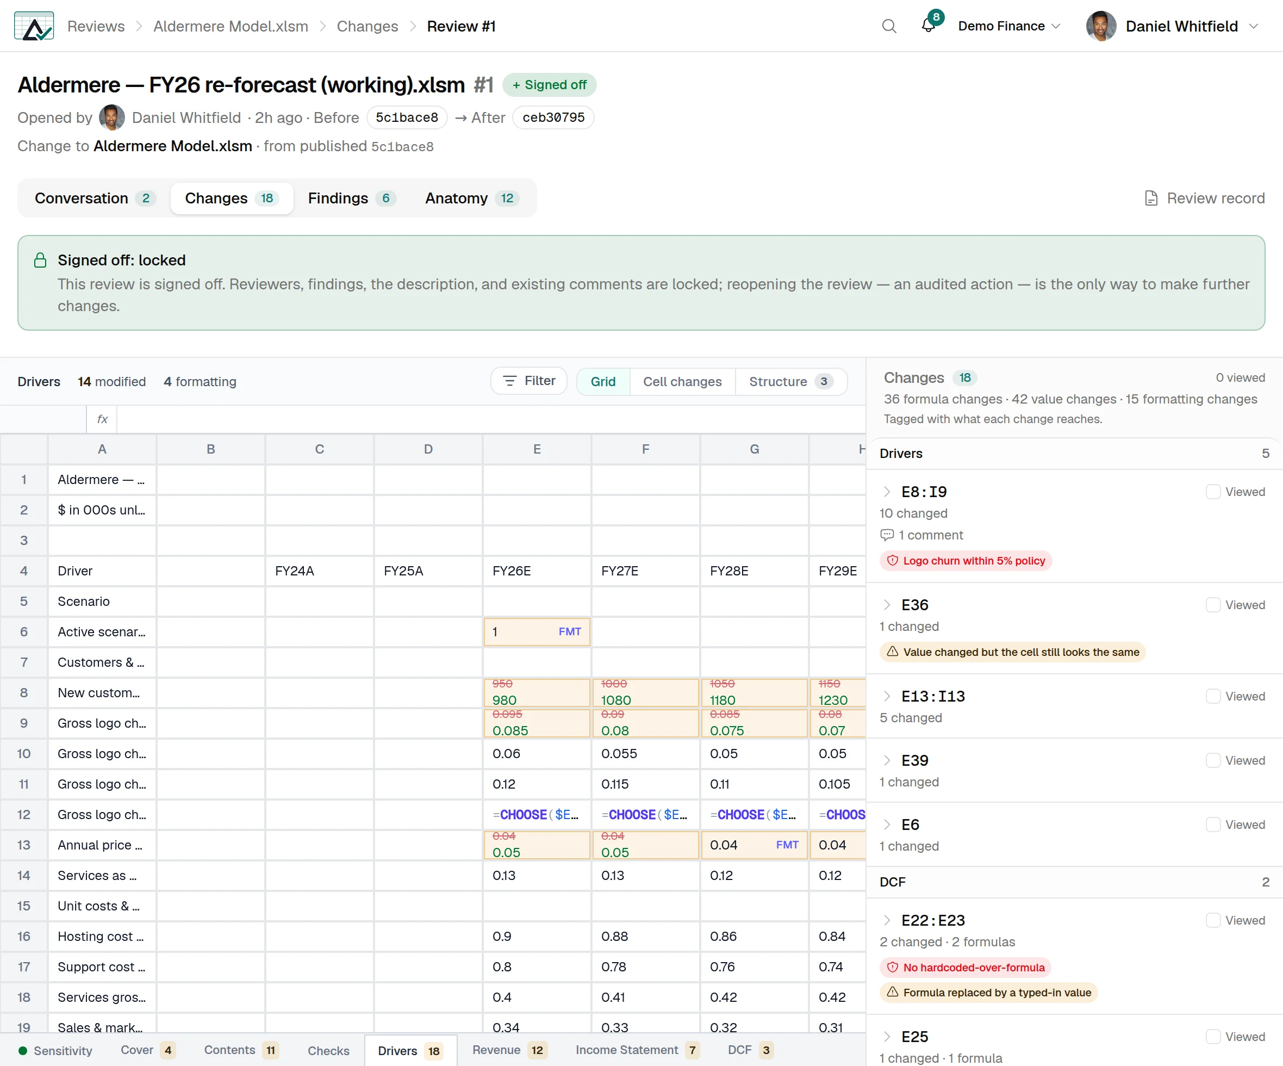The height and width of the screenshot is (1066, 1283).
Task: Click the lock icon in Signed off banner
Action: (x=40, y=261)
